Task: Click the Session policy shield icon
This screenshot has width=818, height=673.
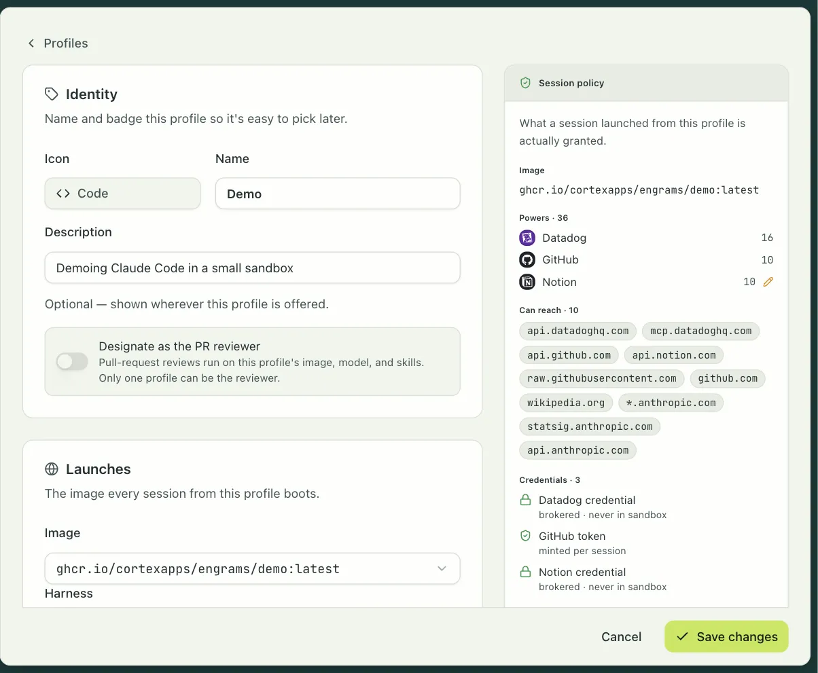Action: pyautogui.click(x=525, y=83)
